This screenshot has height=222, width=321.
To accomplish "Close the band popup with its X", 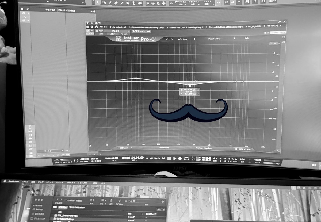I will pyautogui.click(x=198, y=90).
